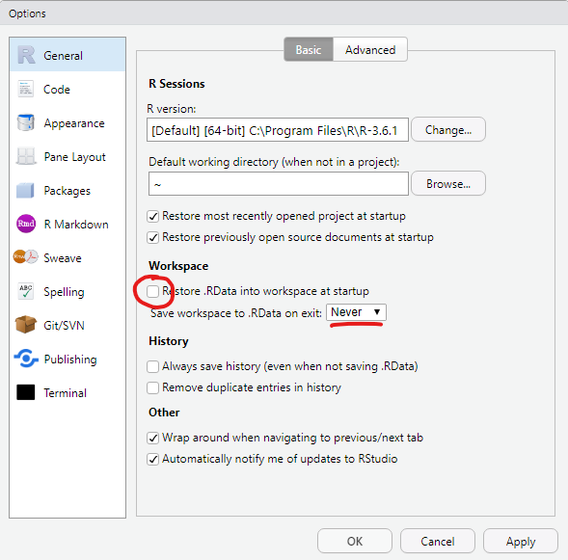Click 'Default working directory' label
Screen dimensions: 568x560
pos(274,162)
